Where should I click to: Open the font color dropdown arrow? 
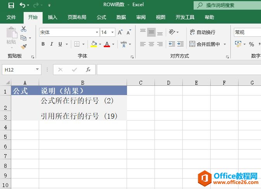[x=113, y=44]
